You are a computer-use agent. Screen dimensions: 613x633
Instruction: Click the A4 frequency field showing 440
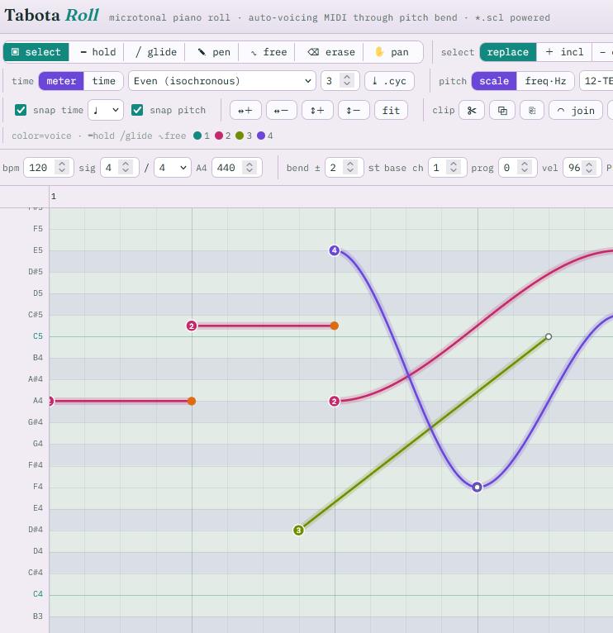(237, 168)
